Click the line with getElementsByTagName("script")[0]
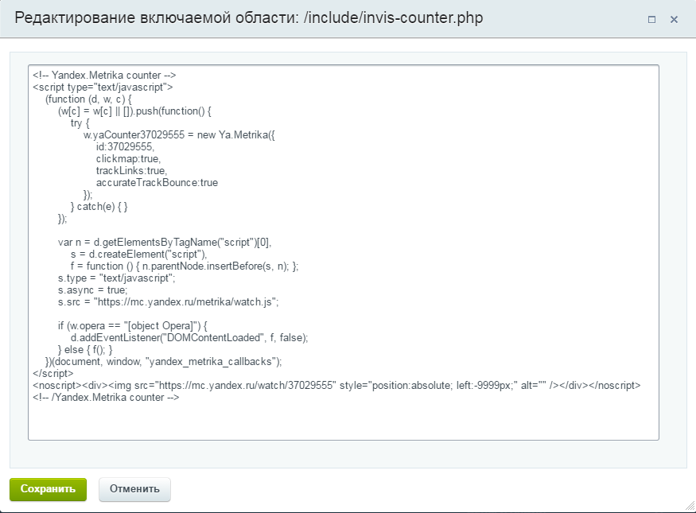696x513 pixels. pyautogui.click(x=165, y=243)
